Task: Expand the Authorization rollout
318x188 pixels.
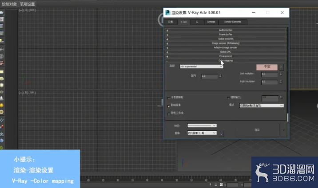Action: [226, 30]
